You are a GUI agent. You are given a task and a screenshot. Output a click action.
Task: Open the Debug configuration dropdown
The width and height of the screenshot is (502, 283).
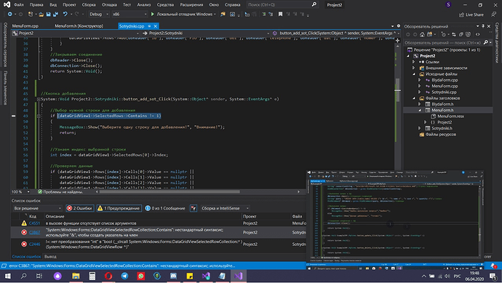pos(99,15)
